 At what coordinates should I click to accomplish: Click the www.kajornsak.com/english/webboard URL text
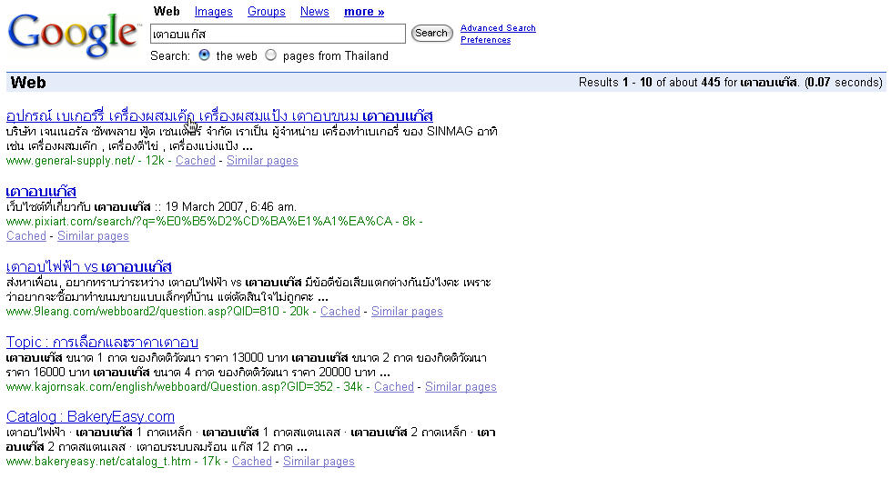[x=169, y=387]
